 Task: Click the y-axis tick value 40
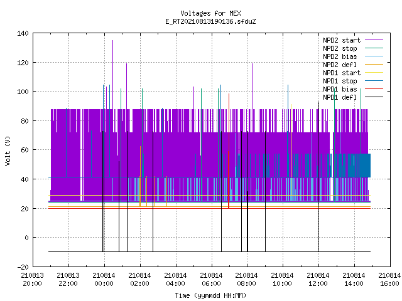(x=25, y=179)
